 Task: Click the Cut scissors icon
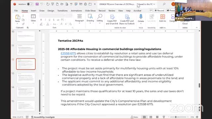click(23, 16)
